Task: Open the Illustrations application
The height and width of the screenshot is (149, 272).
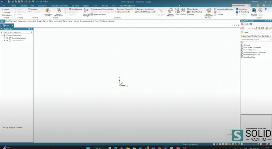Action: tap(241, 9)
